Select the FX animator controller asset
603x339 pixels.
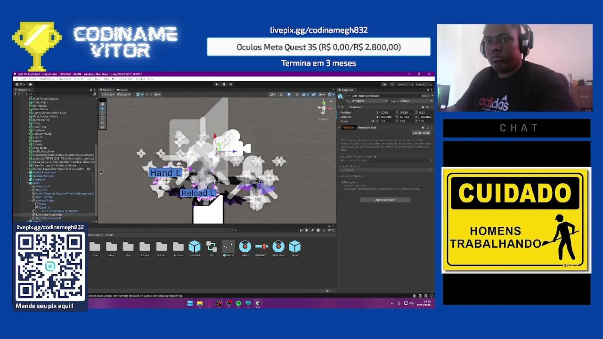pyautogui.click(x=212, y=248)
